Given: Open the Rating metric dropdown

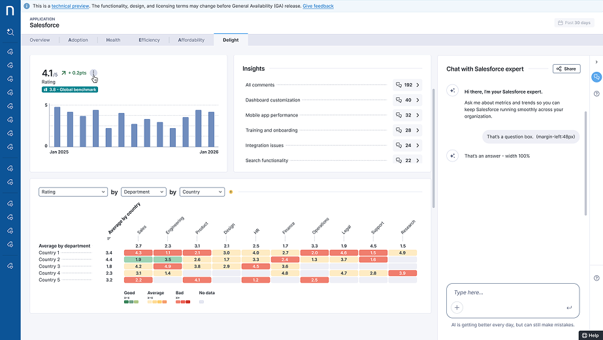Looking at the screenshot, I should 73,192.
